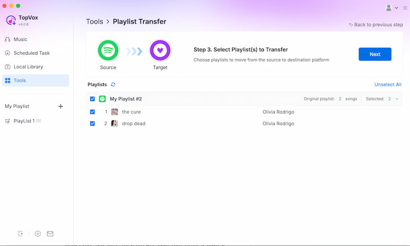Screen dimensions: 410x246
Task: Select 'the cure' song title
Action: tap(131, 112)
